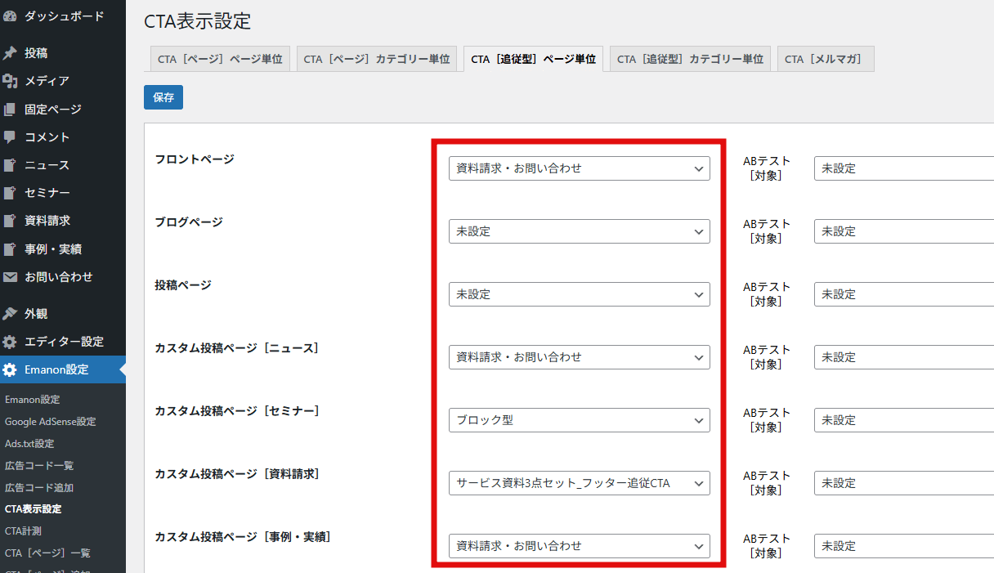
Task: Select the 投稿 pushpin icon
Action: point(12,53)
